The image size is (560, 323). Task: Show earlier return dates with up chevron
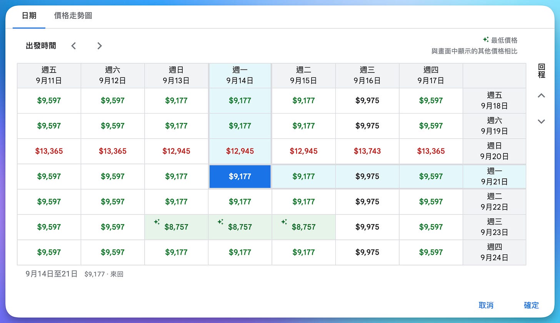541,96
